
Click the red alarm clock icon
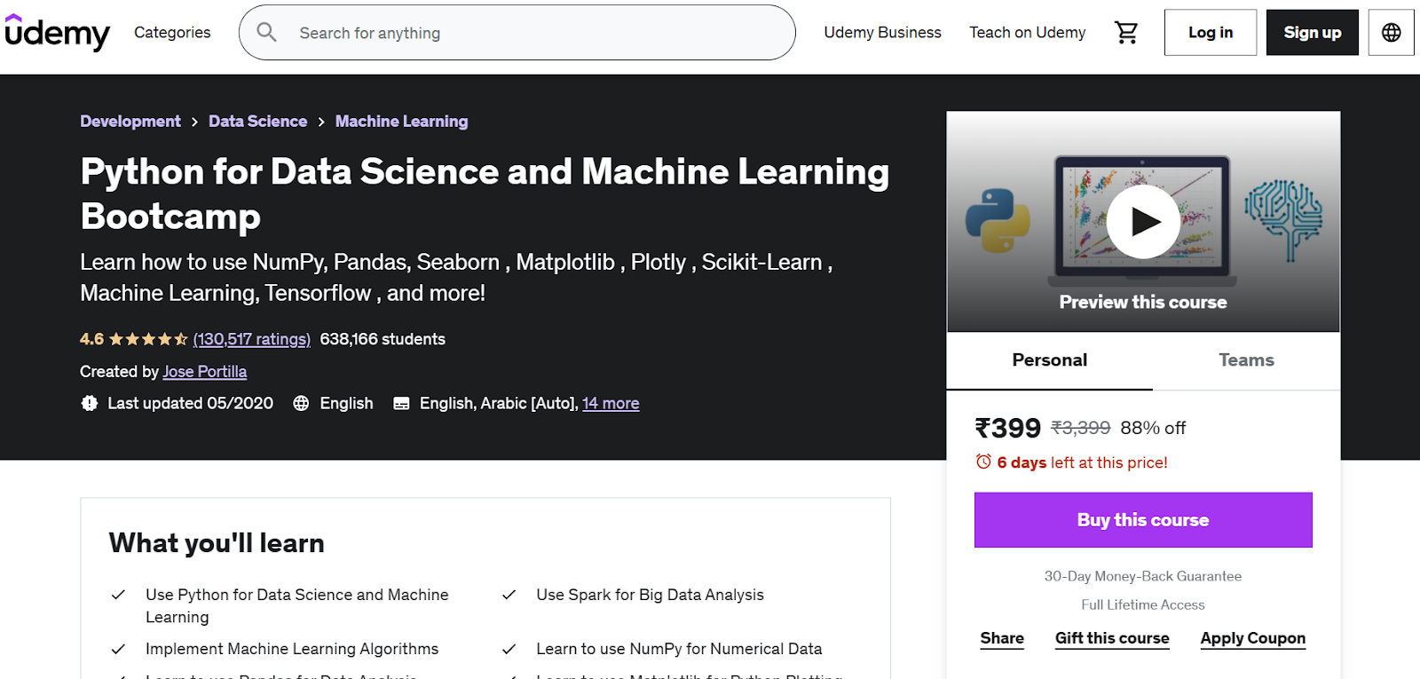983,462
